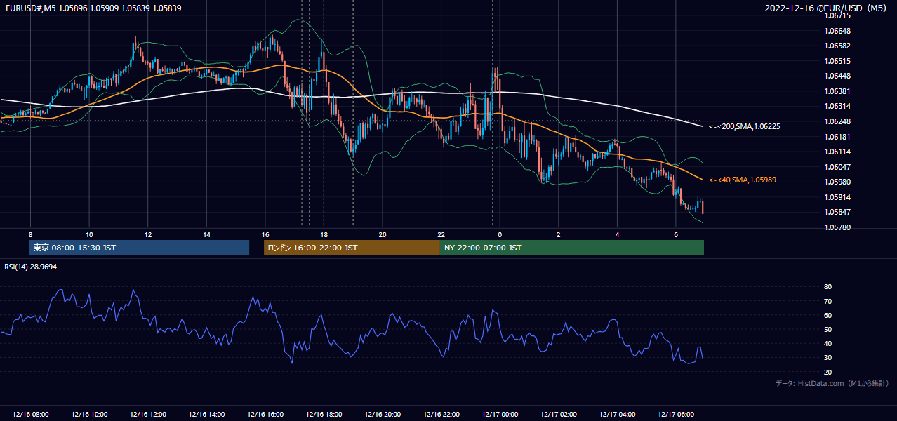This screenshot has width=897, height=421.
Task: Click the 12/16 22:00 bottom time label
Action: coord(441,415)
